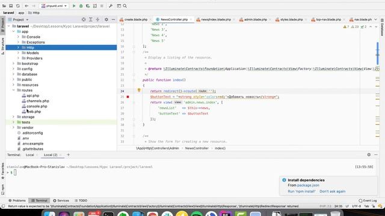385x216 pixels.
Task: Select the Local terminal tab
Action: point(29,155)
